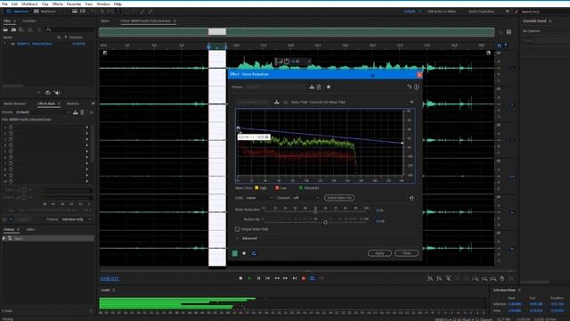Click Open File icon in Files panel
The height and width of the screenshot is (321, 570).
(x=5, y=29)
